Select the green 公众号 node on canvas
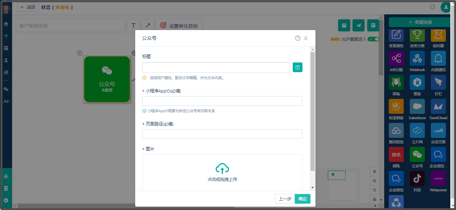456x210 pixels. coord(107,79)
